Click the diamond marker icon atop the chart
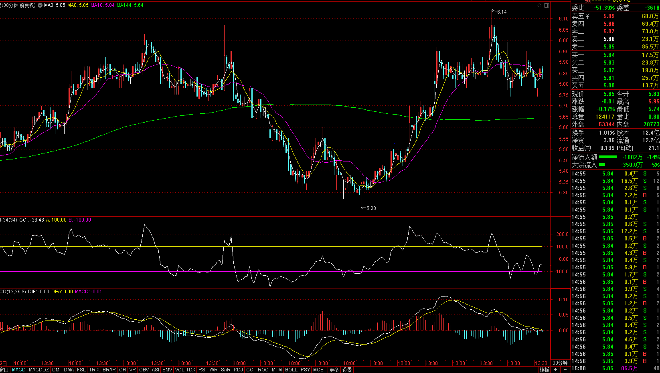The image size is (660, 373). pyautogui.click(x=539, y=5)
